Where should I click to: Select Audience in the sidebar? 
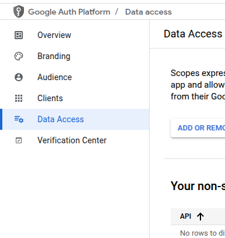(x=75, y=77)
